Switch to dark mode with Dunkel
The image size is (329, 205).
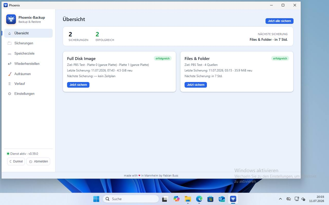16,161
